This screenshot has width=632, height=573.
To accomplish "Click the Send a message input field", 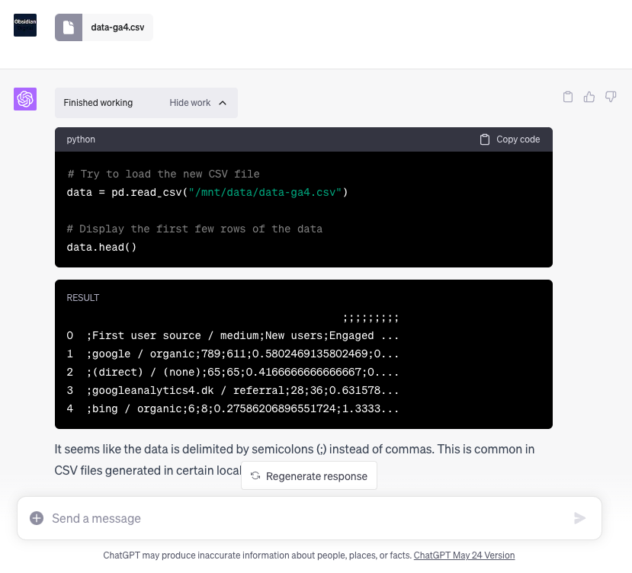I will pyautogui.click(x=310, y=518).
